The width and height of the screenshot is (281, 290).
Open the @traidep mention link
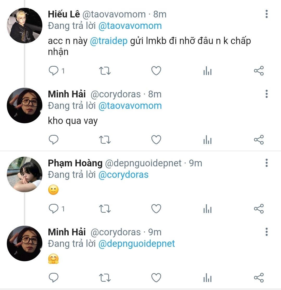(x=109, y=41)
